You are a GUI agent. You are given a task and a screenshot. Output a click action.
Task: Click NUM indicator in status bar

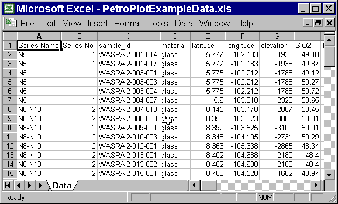point(265,197)
